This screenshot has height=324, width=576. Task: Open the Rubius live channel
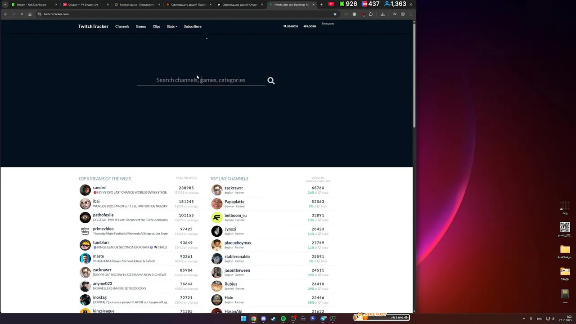click(x=231, y=284)
